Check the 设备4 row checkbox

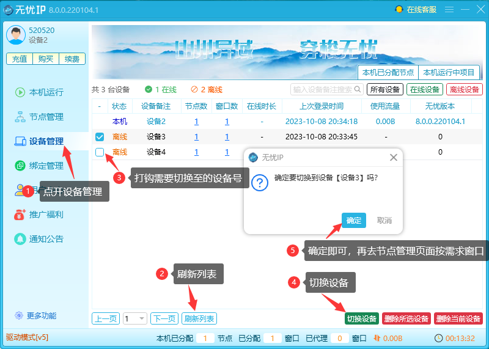coord(100,152)
